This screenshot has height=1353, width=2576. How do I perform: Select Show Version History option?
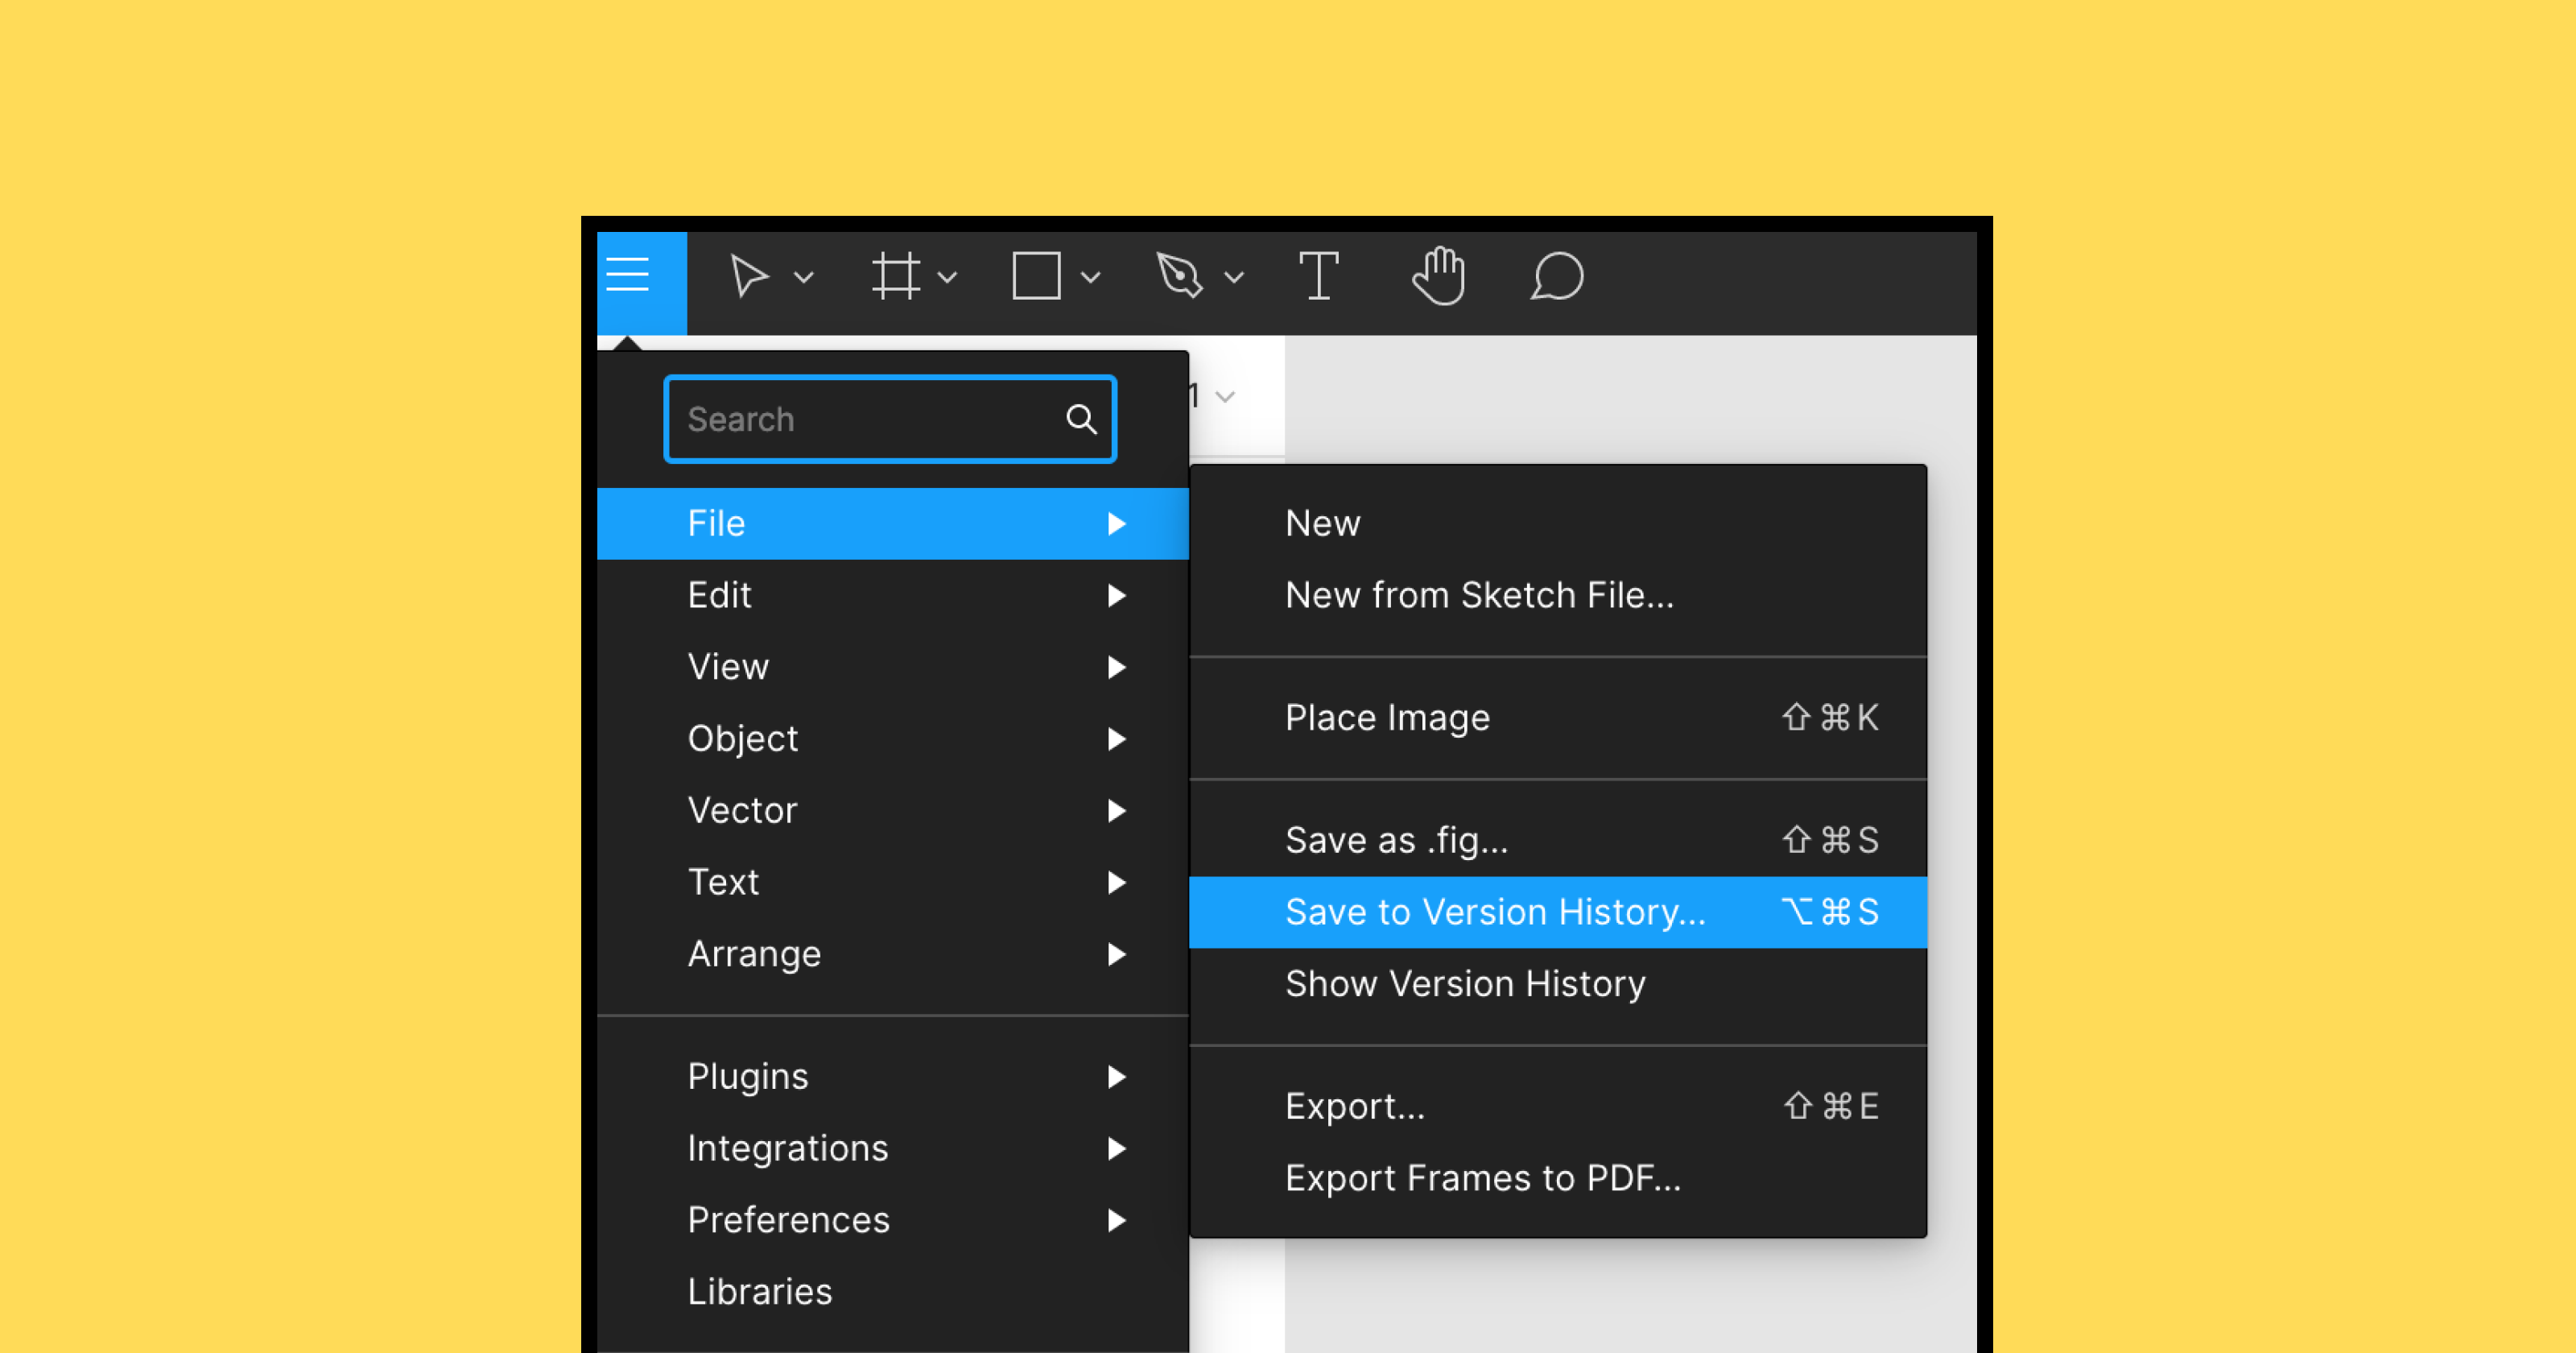(1465, 985)
